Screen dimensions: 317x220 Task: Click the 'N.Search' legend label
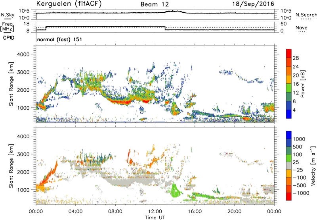[306, 15]
